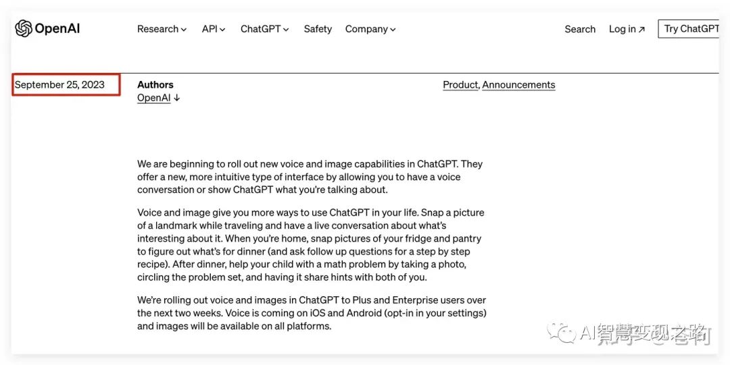Click the Authors heading
Screen dimensions: 730x365
pyautogui.click(x=155, y=85)
